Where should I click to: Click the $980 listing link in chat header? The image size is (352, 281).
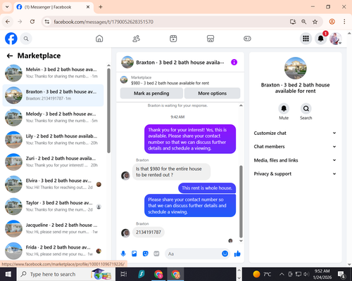[170, 83]
